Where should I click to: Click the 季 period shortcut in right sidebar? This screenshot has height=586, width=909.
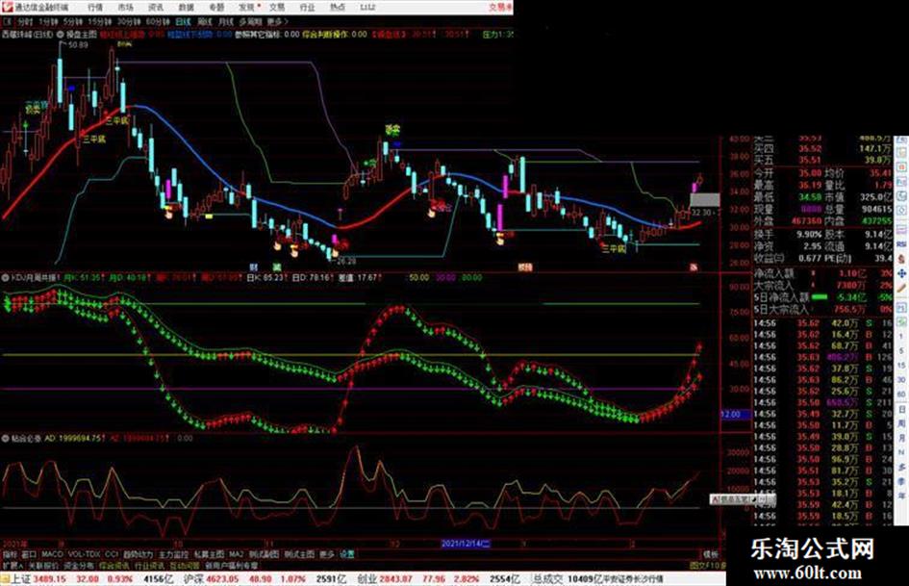click(901, 481)
